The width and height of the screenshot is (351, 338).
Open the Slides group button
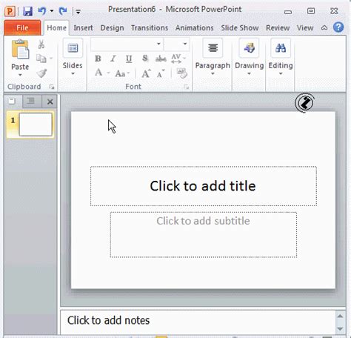pyautogui.click(x=73, y=58)
